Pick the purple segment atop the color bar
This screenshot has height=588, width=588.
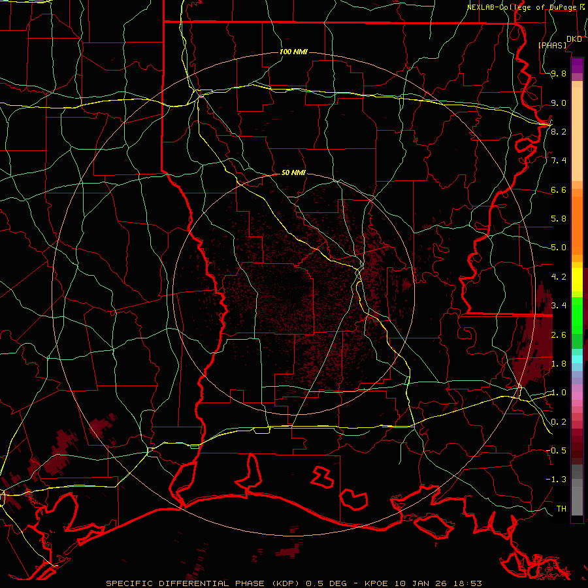tap(577, 65)
